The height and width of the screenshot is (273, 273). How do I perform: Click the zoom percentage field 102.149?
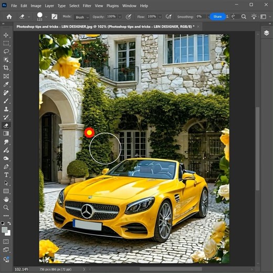pyautogui.click(x=22, y=269)
